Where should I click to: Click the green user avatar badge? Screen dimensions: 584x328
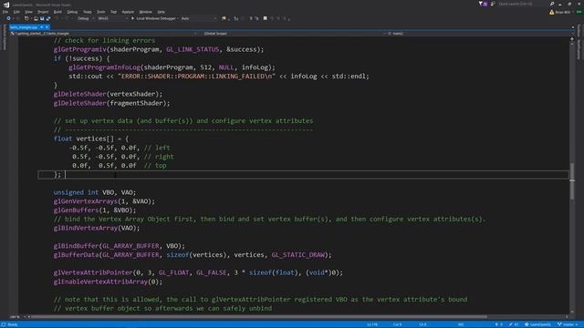pos(579,12)
